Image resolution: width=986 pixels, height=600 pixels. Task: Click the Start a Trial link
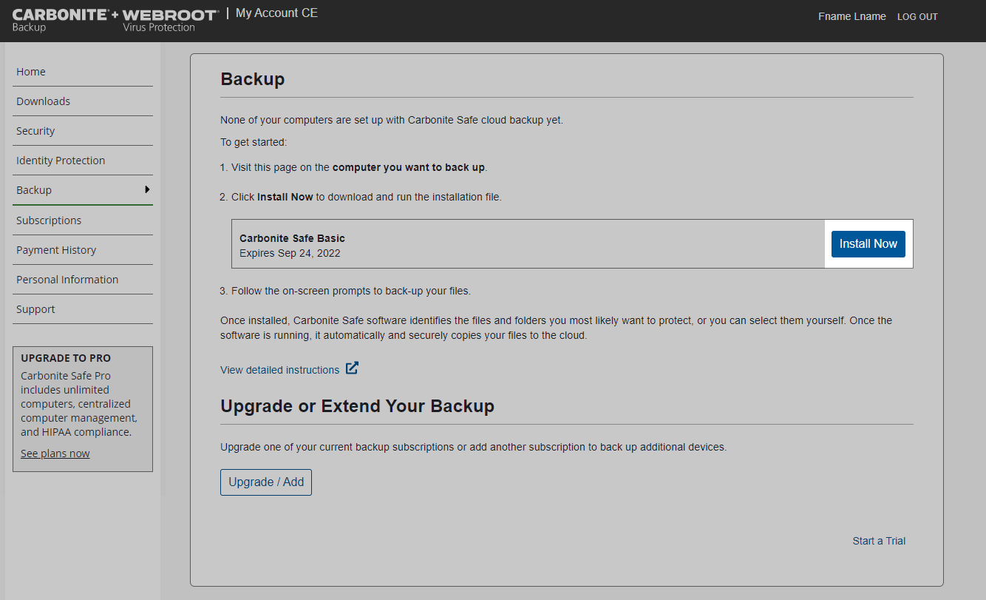(879, 541)
